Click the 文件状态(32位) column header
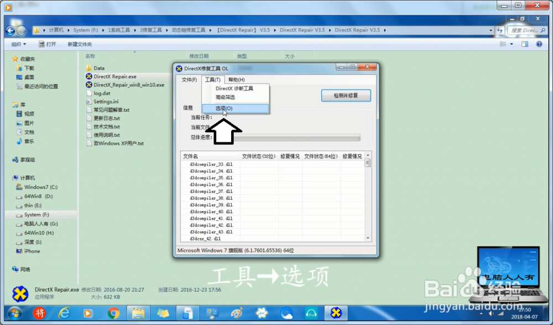The width and height of the screenshot is (553, 325). point(259,156)
